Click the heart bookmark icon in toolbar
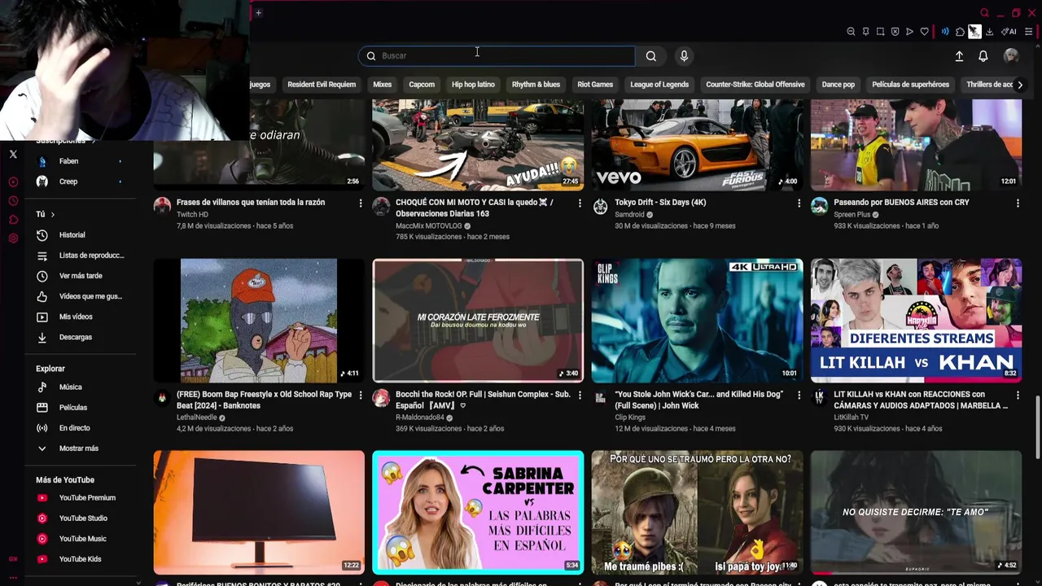This screenshot has width=1042, height=586. pyautogui.click(x=924, y=32)
